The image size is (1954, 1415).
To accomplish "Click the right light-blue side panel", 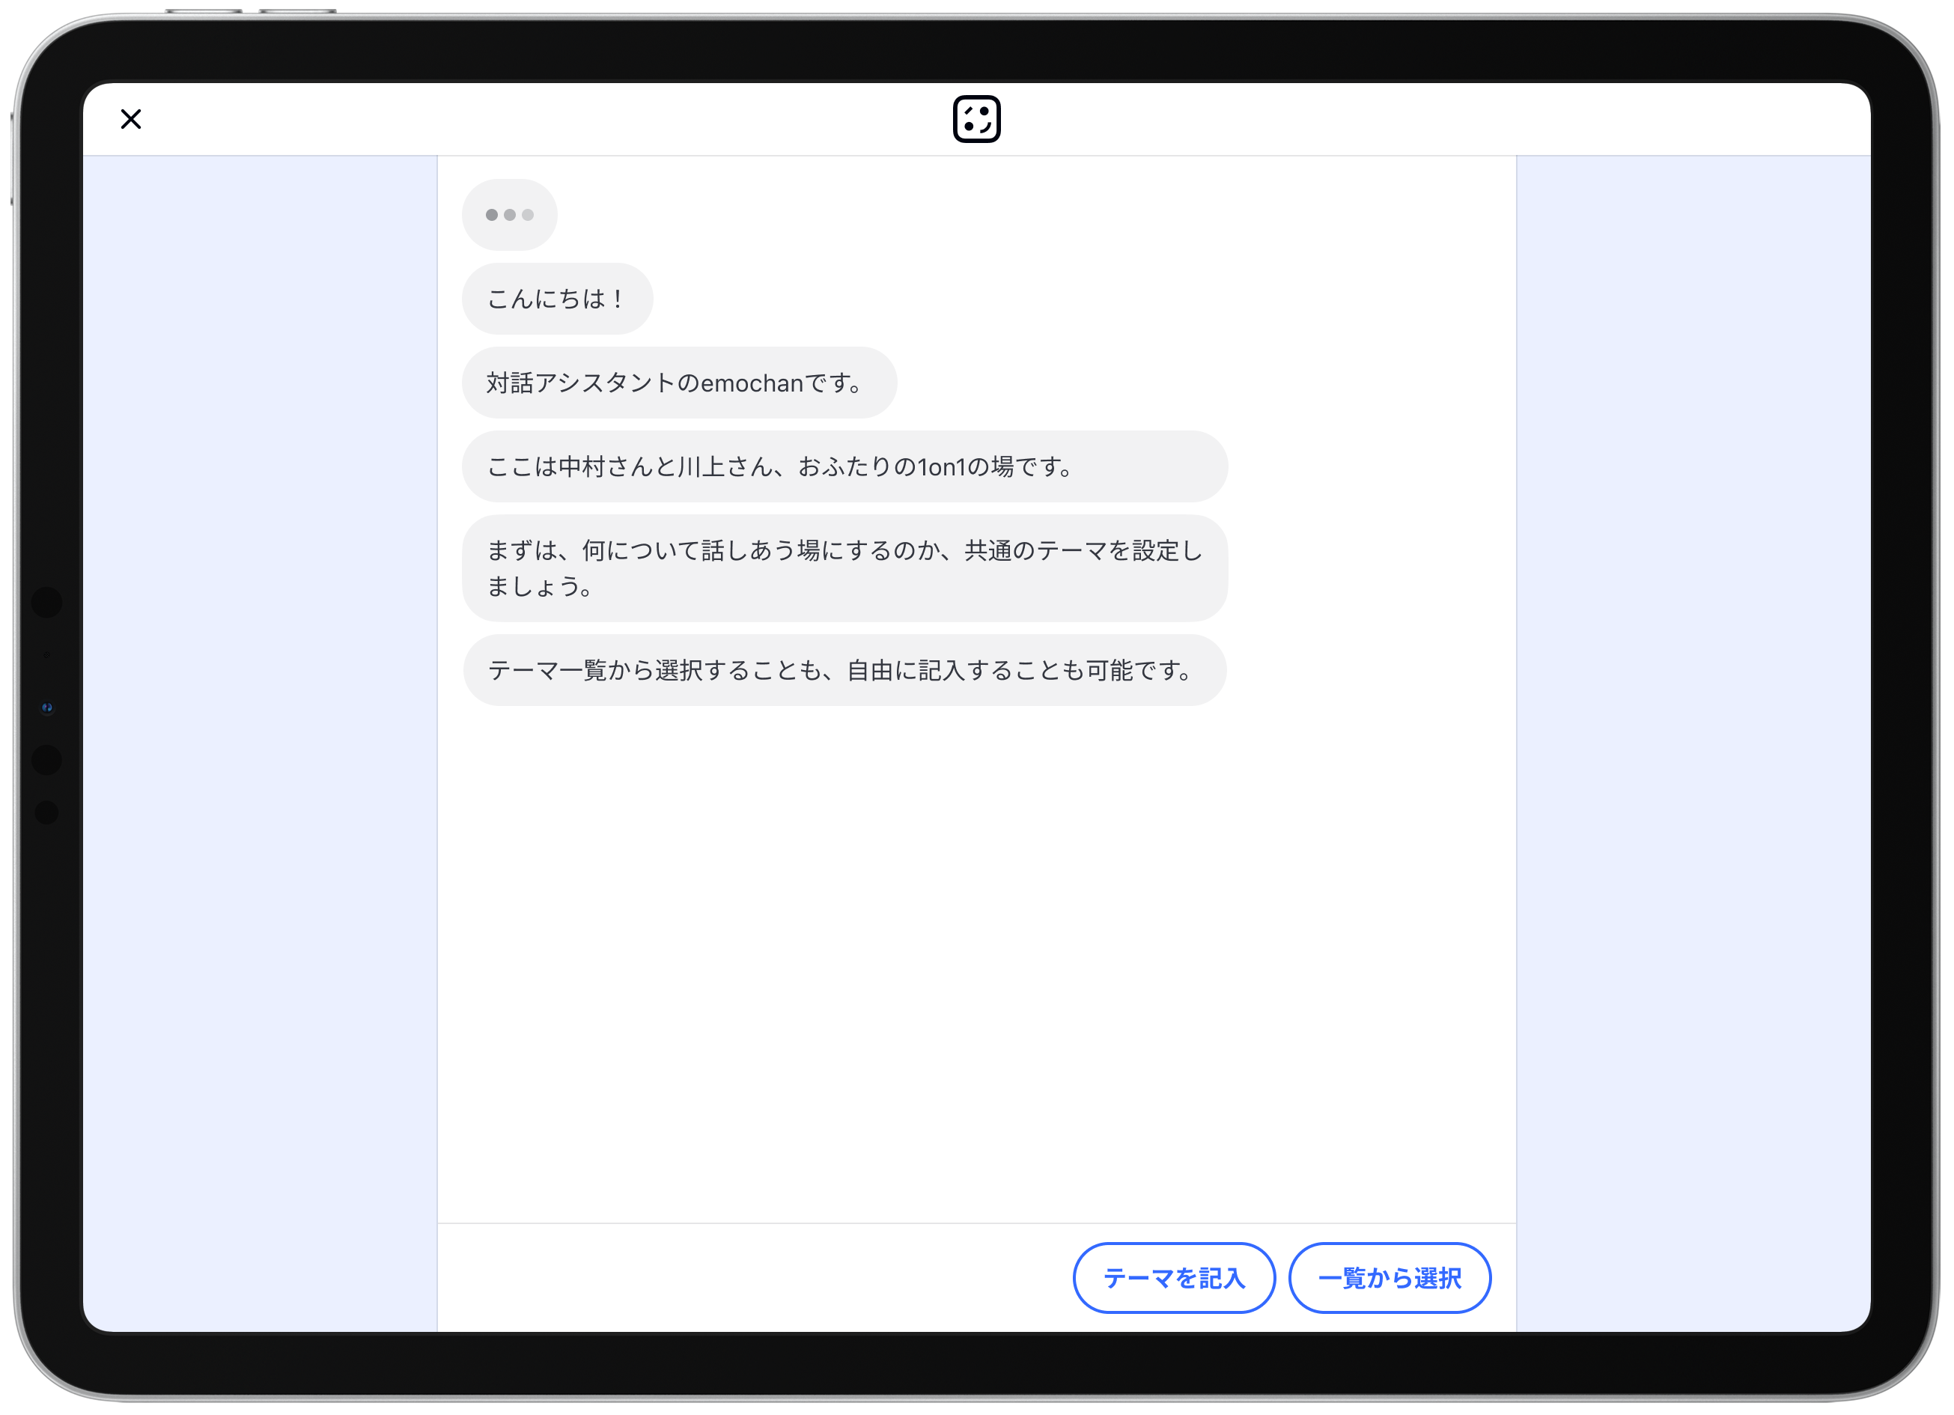I will (1693, 741).
